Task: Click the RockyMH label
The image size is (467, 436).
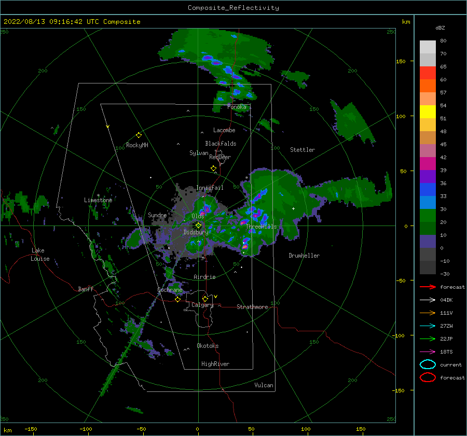Action: [137, 145]
